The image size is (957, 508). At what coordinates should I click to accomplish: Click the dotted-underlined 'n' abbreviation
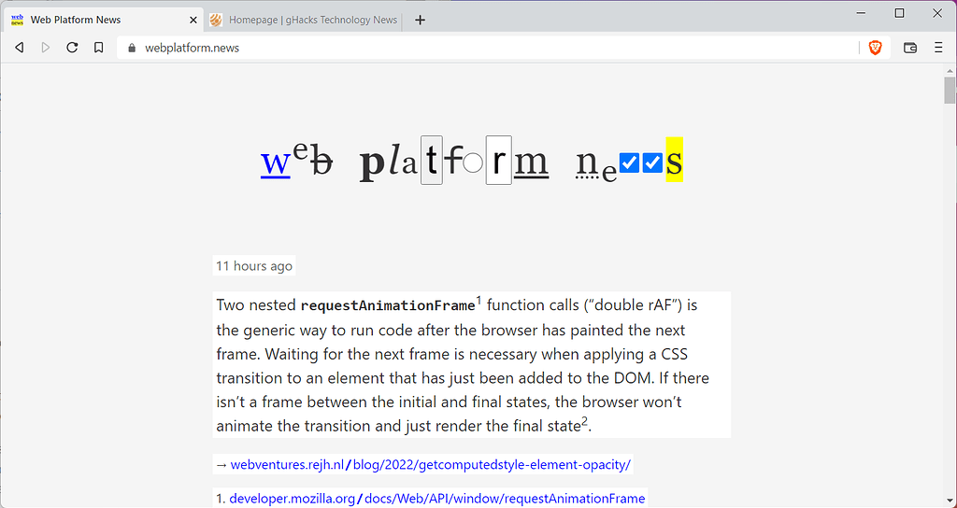587,162
